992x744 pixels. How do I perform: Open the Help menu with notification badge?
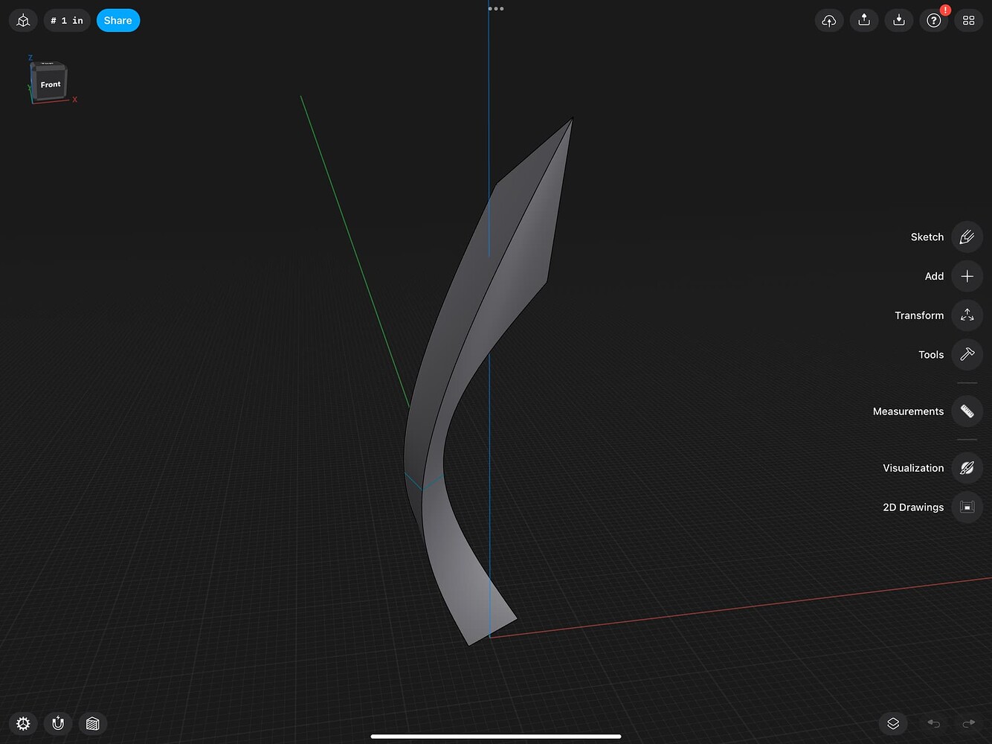933,20
